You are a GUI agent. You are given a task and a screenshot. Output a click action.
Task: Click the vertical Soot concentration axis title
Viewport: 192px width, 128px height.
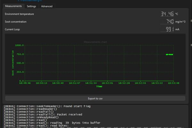pyautogui.click(x=13, y=63)
